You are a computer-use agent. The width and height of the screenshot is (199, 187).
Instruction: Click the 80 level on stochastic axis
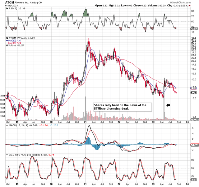[x=193, y=160]
